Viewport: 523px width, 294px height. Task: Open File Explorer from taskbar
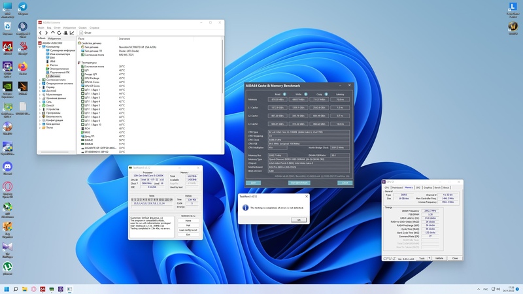24,289
